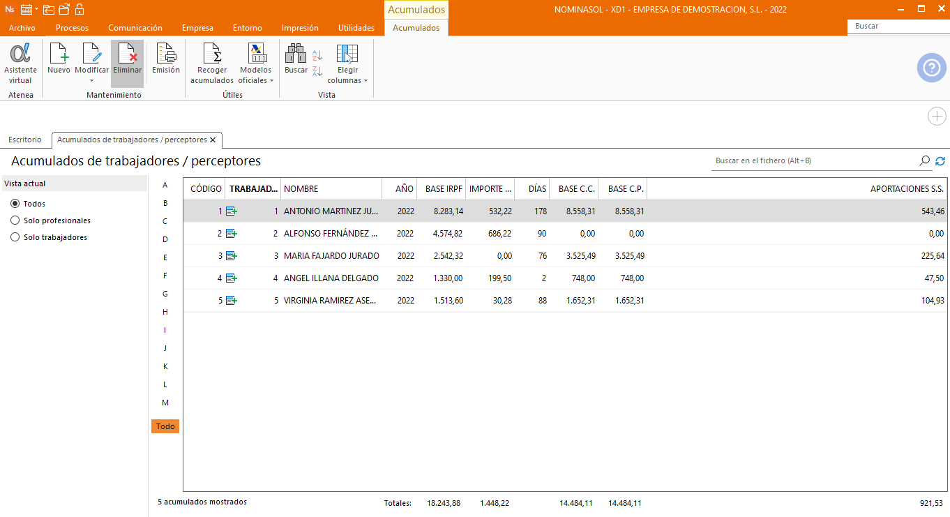This screenshot has width=950, height=517.
Task: Click Elegir columnas icon
Action: click(347, 53)
